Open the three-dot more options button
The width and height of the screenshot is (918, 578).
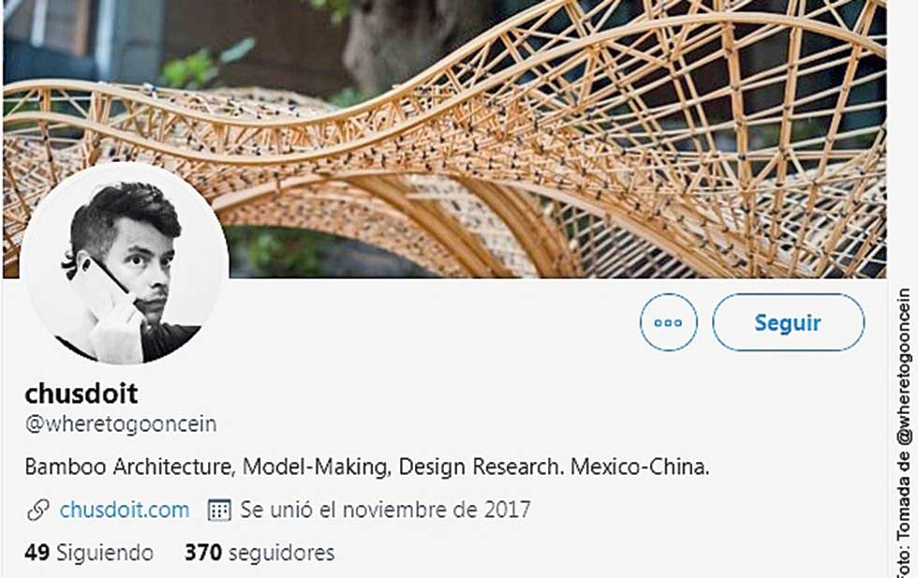tap(668, 322)
